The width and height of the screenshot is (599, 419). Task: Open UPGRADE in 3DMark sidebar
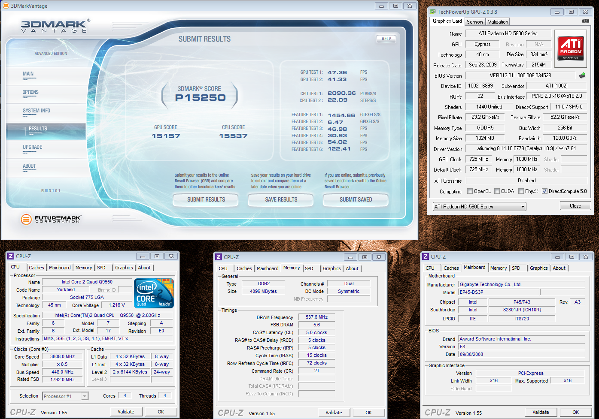click(x=33, y=147)
